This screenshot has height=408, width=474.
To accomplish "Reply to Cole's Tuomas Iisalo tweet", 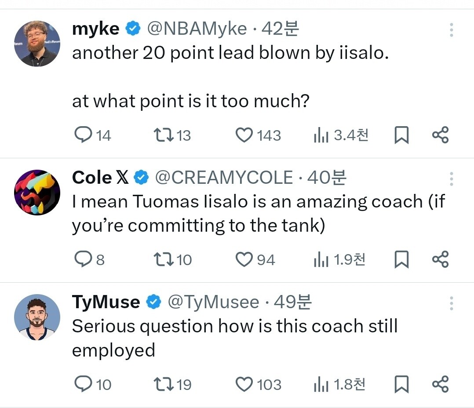I will point(83,259).
